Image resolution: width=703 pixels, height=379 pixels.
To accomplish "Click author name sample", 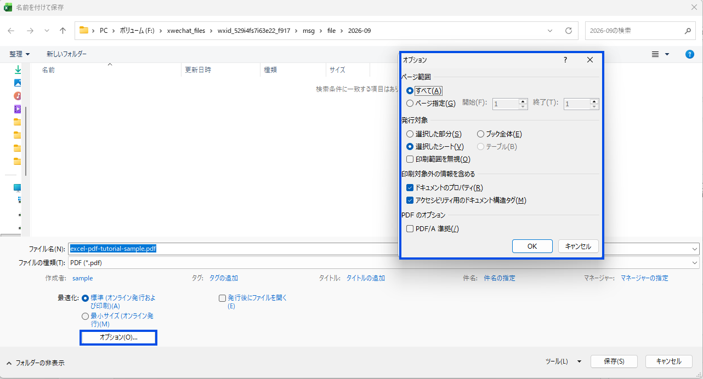I will (83, 278).
